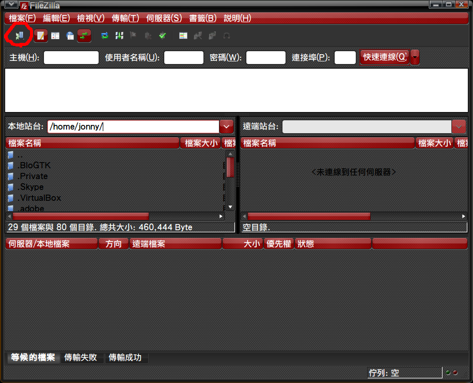Image resolution: width=473 pixels, height=383 pixels.
Task: Click the FileZilla logo in the title bar
Action: coord(23,5)
